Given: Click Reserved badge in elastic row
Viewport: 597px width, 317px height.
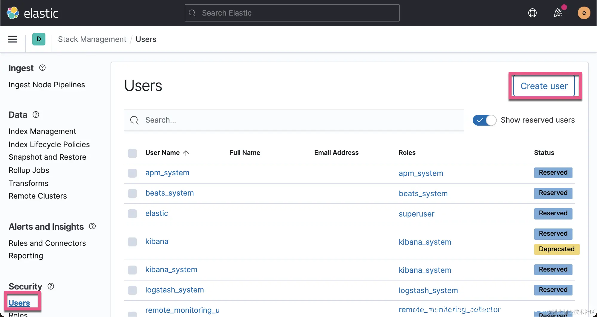Looking at the screenshot, I should 553,213.
